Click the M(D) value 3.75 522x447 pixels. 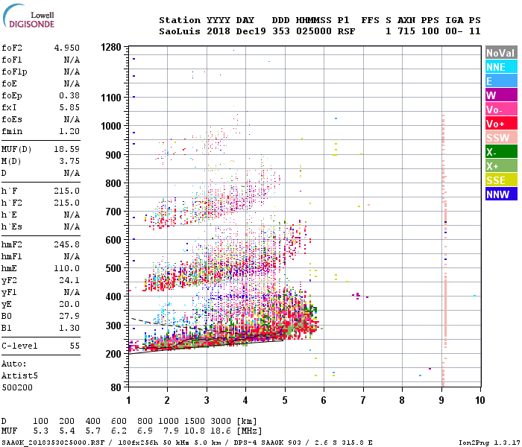pyautogui.click(x=69, y=161)
